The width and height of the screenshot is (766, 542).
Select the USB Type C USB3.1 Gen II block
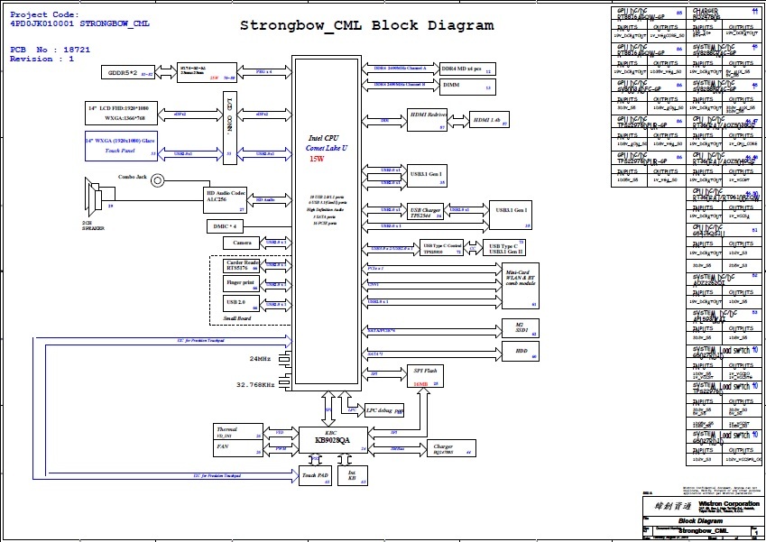pos(504,248)
